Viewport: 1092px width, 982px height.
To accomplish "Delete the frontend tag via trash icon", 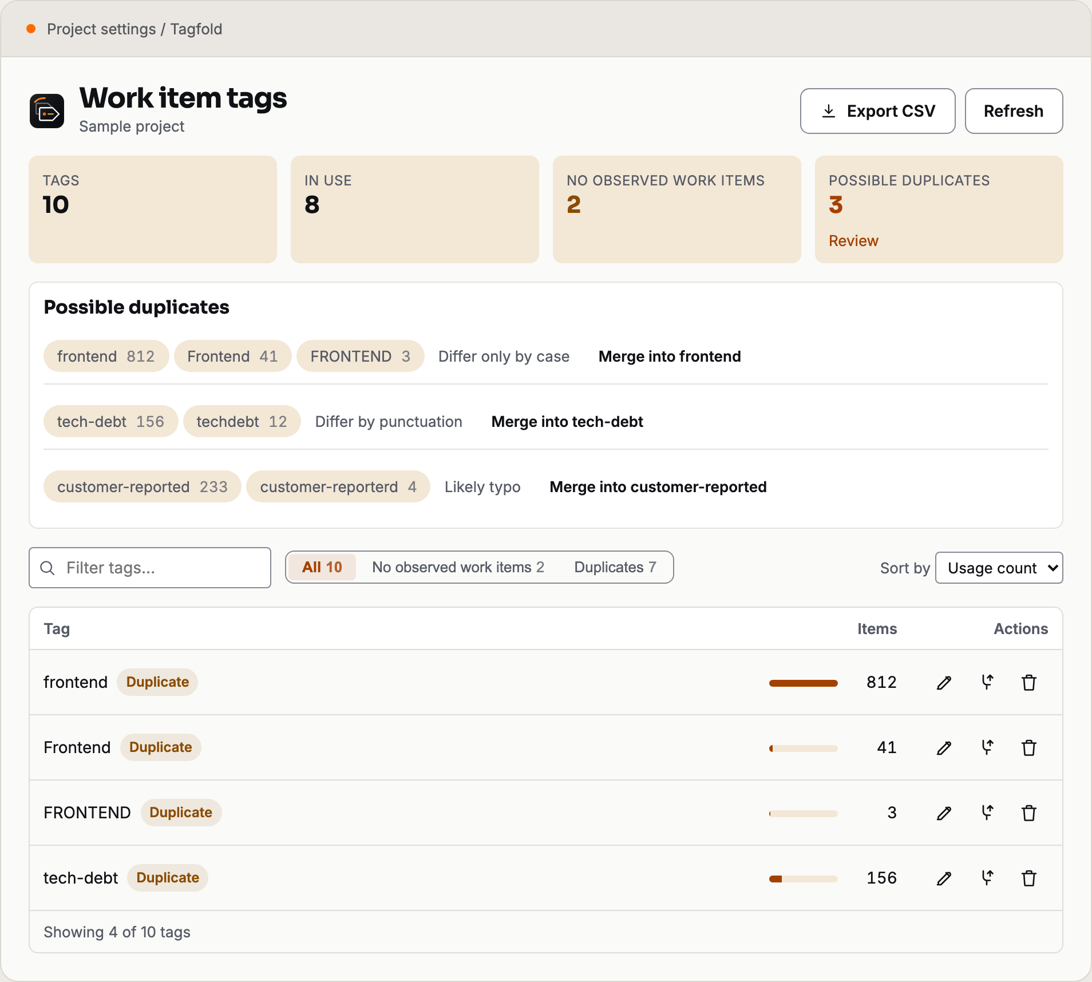I will pyautogui.click(x=1029, y=683).
